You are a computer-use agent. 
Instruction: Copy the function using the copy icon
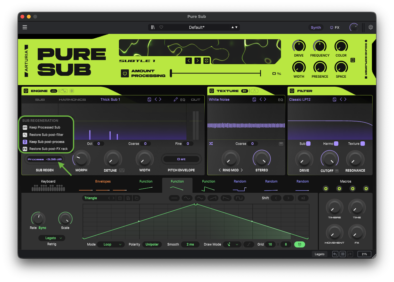137,198
